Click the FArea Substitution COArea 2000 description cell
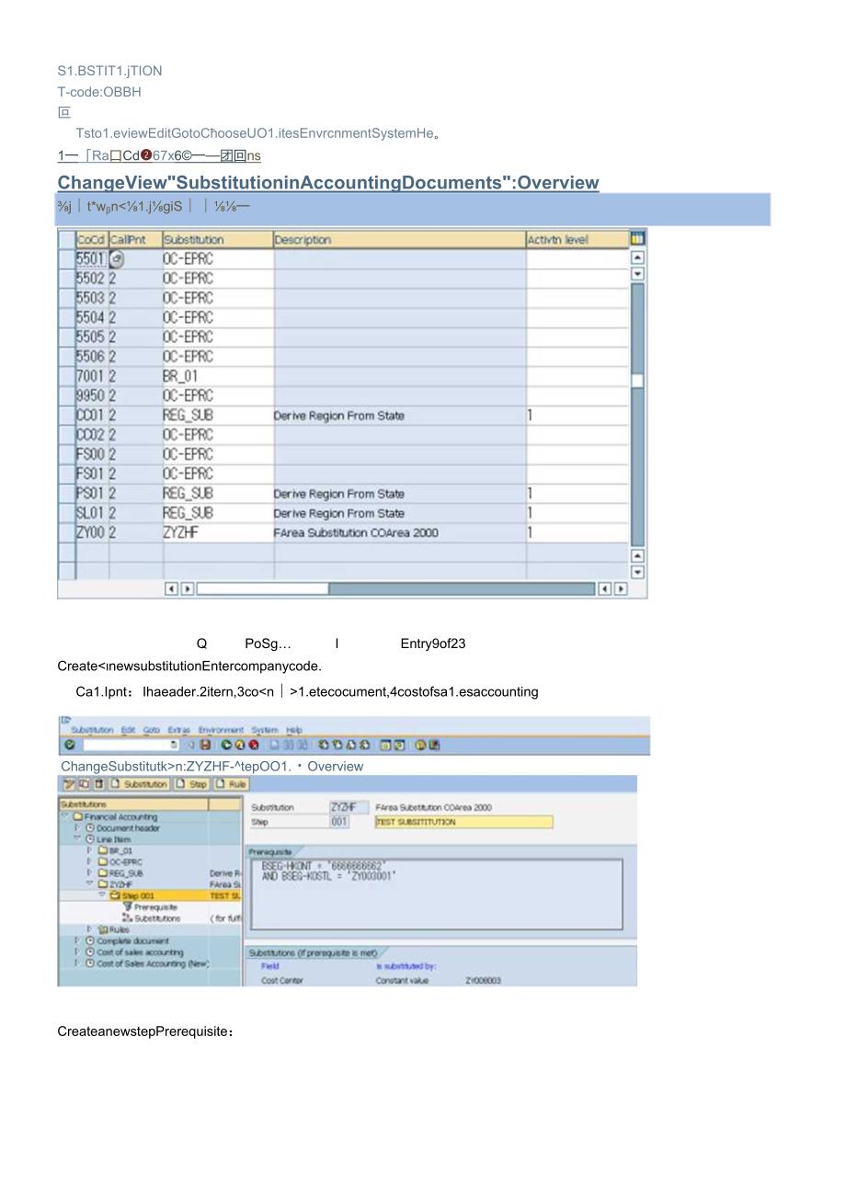Screen dimensions: 846x1196 (400, 532)
